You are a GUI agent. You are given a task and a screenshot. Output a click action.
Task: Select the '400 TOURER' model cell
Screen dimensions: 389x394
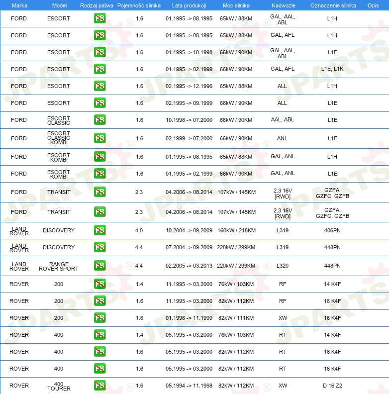[x=59, y=386]
